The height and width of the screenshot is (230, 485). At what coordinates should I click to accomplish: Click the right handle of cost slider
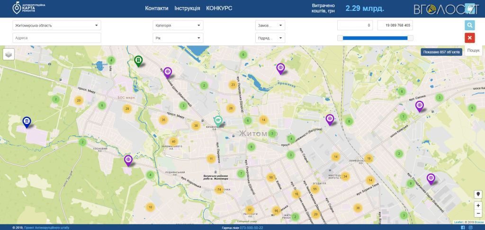[410, 38]
